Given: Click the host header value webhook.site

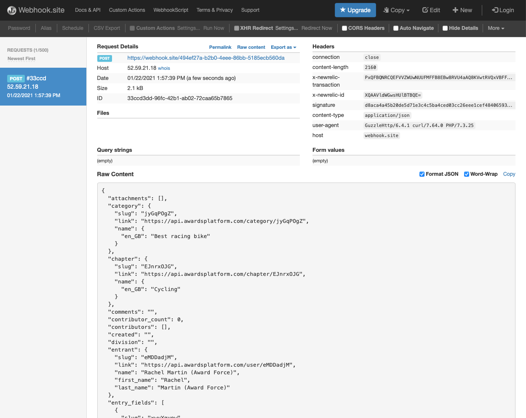Looking at the screenshot, I should tap(382, 135).
